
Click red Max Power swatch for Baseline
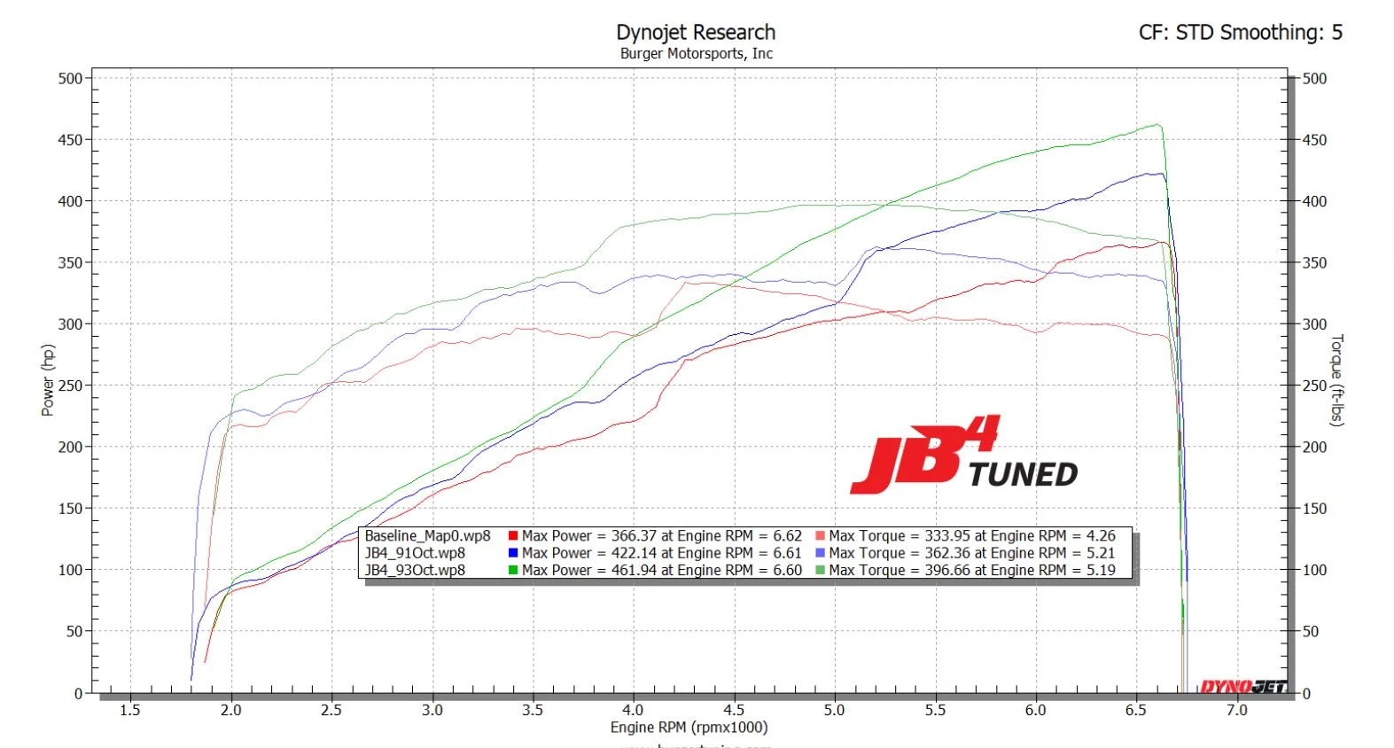pos(513,536)
